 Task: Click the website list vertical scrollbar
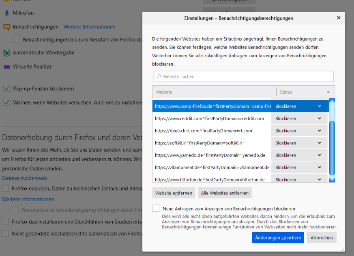[332, 142]
